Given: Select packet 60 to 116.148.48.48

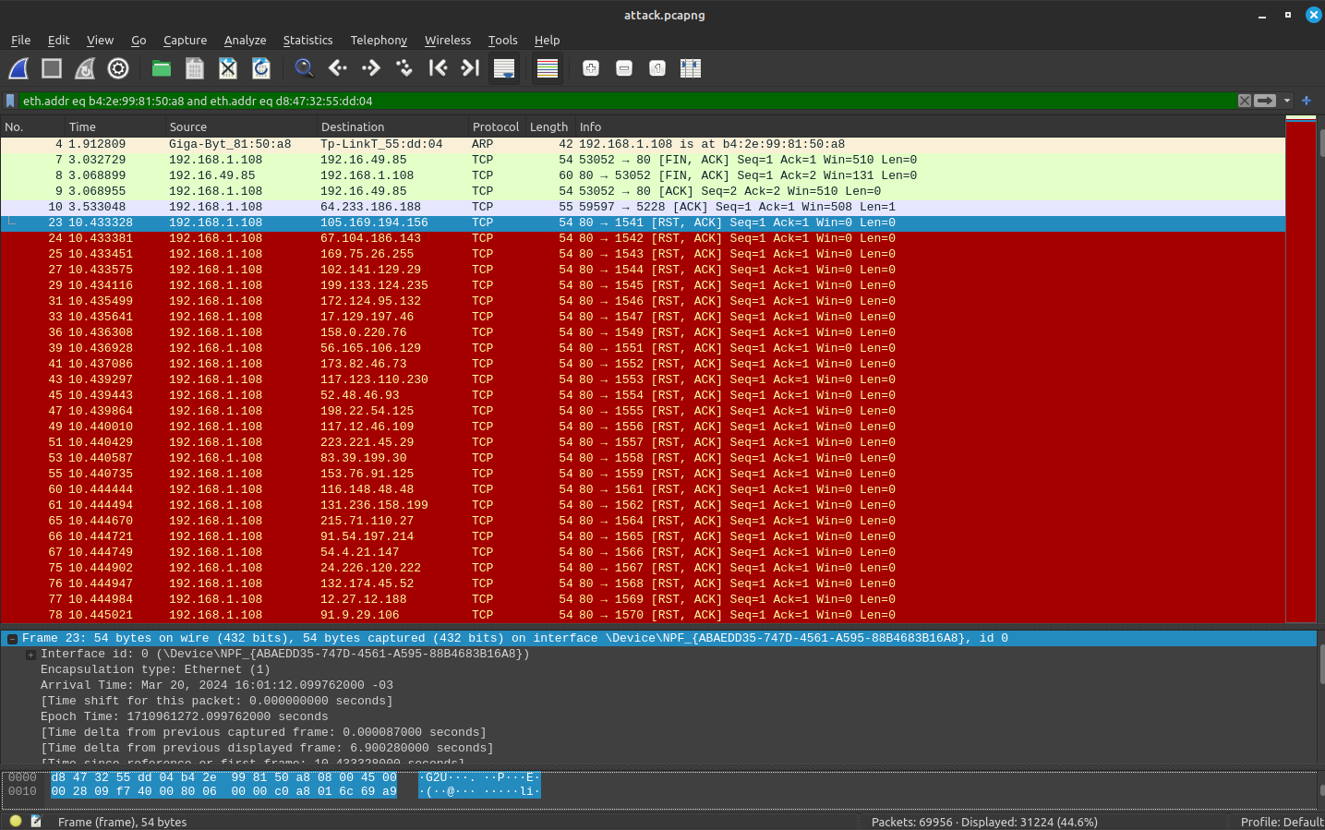Looking at the screenshot, I should click(x=643, y=489).
